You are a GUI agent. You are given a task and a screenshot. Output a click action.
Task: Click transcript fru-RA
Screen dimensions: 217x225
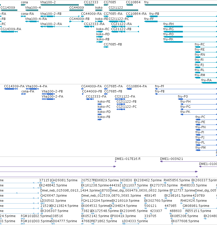click(x=209, y=83)
